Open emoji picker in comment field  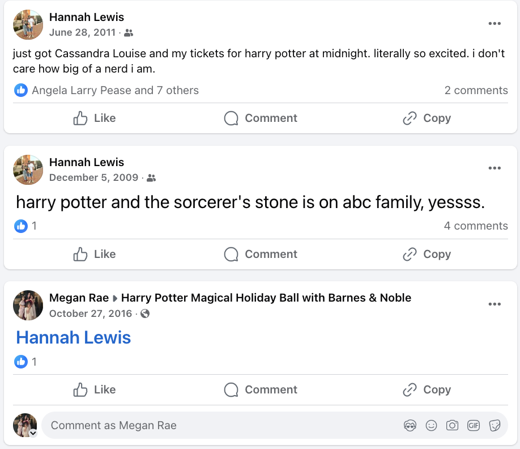point(431,425)
